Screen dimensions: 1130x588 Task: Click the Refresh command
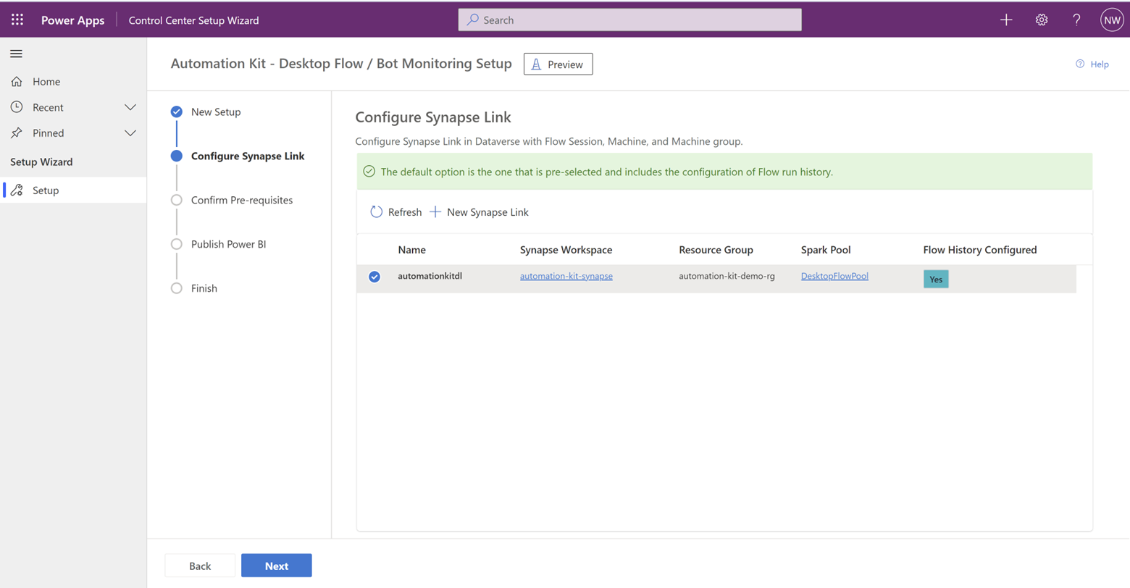pyautogui.click(x=396, y=212)
